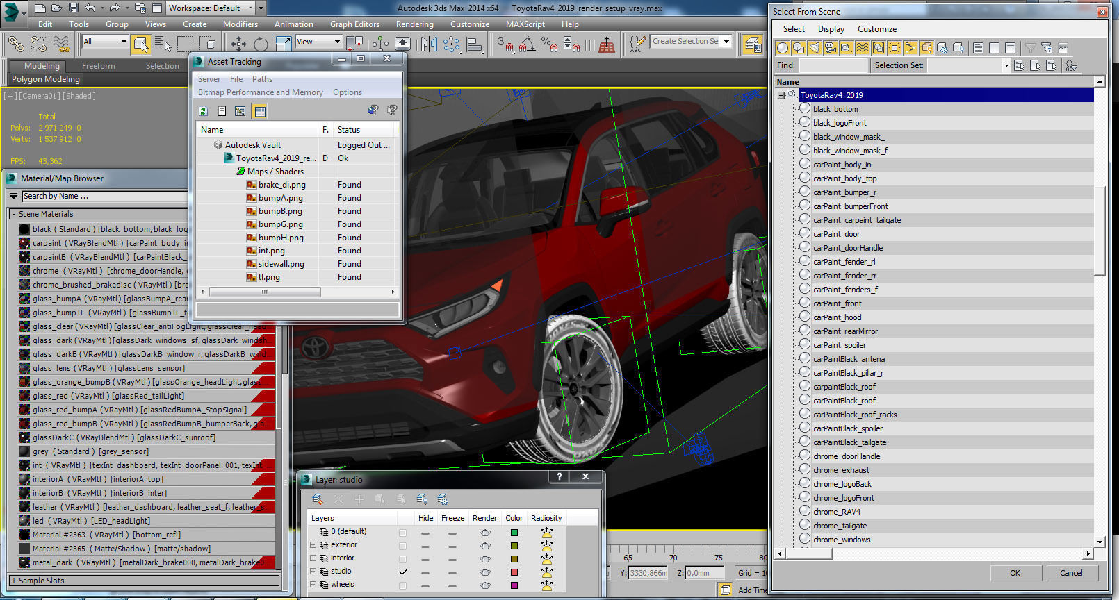Open Display menu in Select From Scene
This screenshot has width=1119, height=600.
click(x=831, y=29)
